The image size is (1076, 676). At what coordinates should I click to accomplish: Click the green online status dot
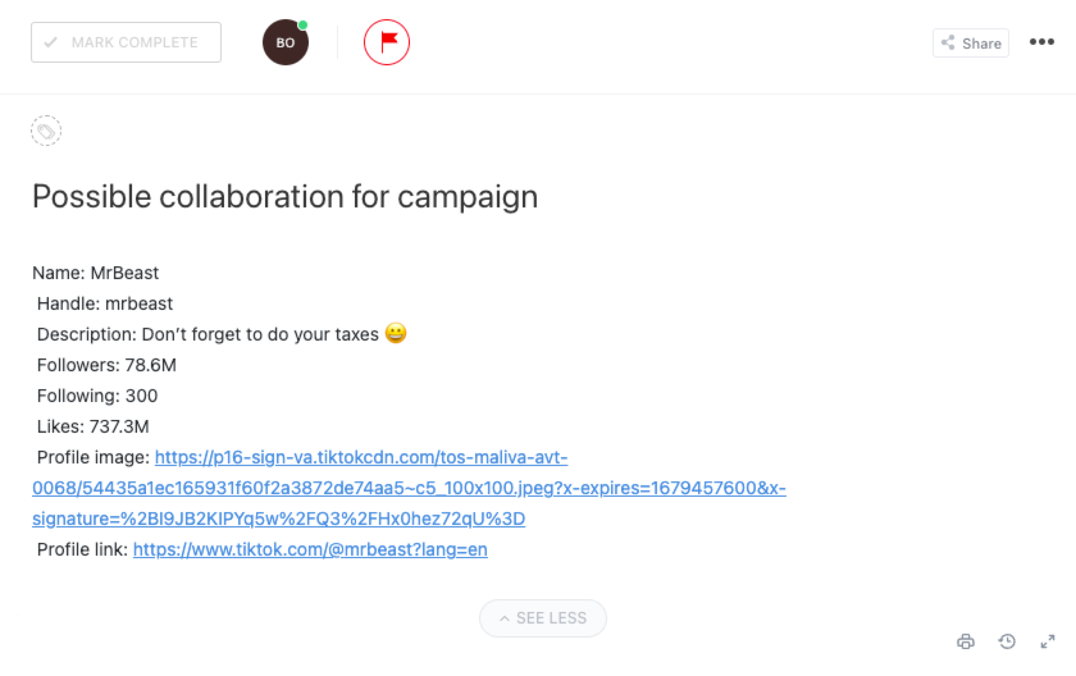click(x=303, y=25)
